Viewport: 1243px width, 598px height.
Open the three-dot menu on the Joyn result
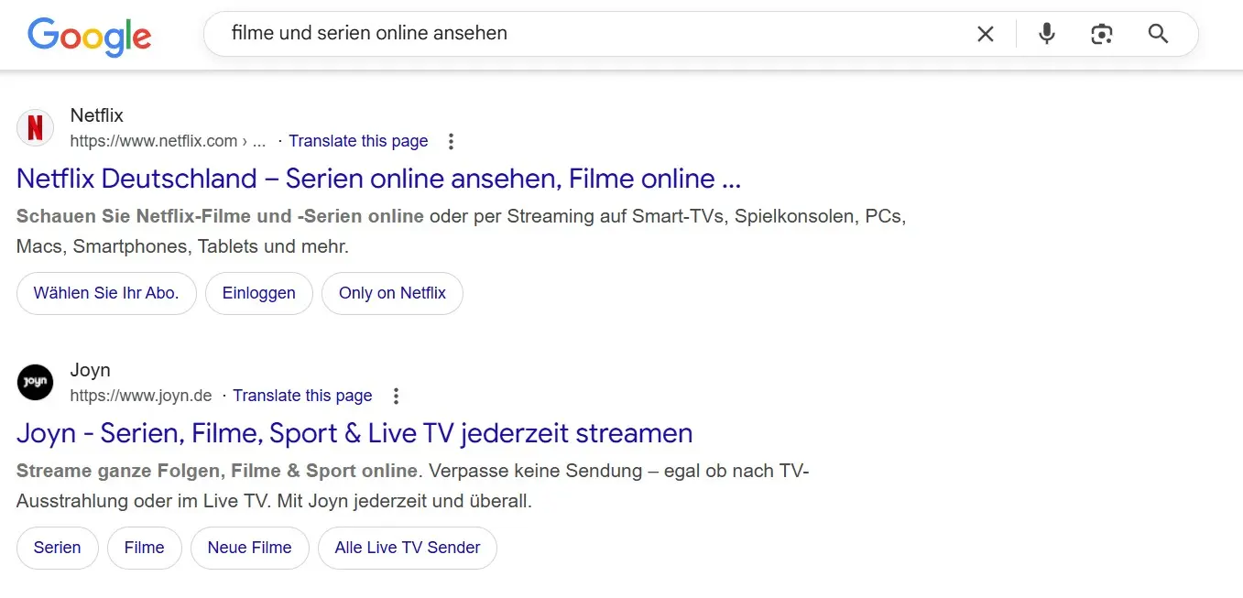[396, 396]
